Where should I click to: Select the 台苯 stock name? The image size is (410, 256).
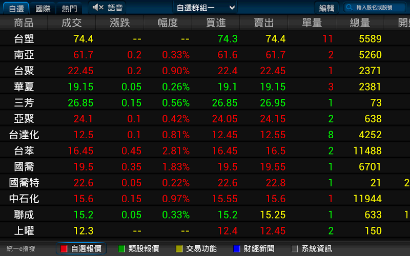tap(24, 151)
